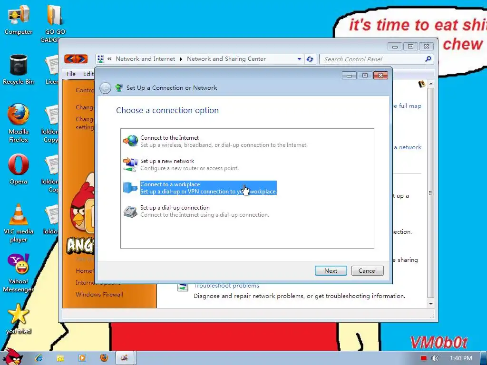Click the dial-up telephone icon

coord(130,211)
